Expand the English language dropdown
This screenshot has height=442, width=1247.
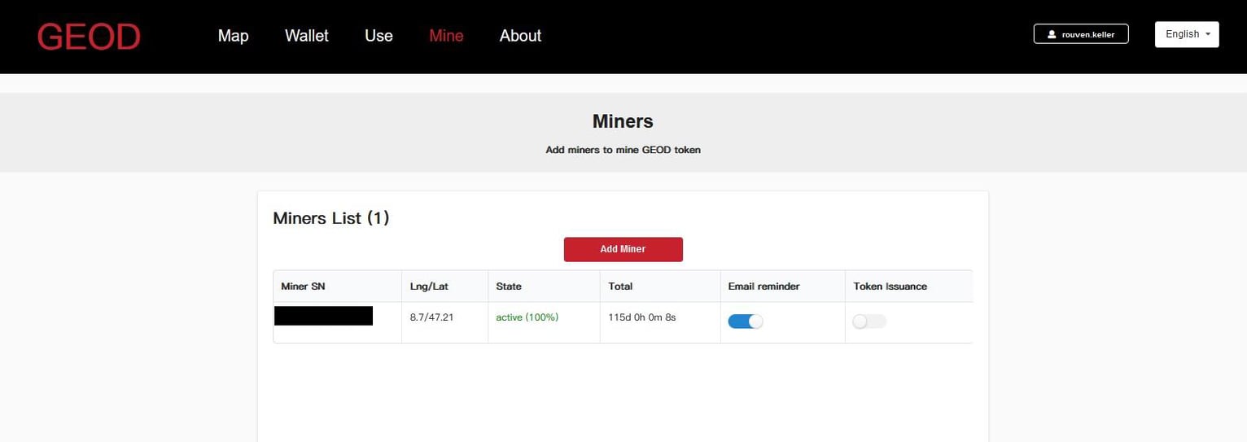[x=1186, y=34]
